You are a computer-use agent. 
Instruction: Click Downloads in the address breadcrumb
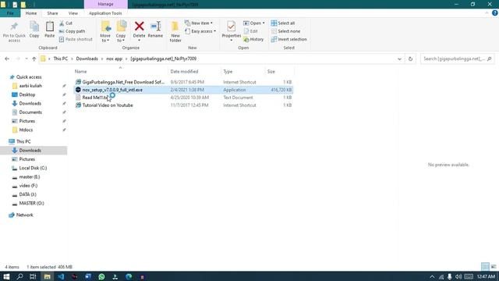(x=87, y=59)
